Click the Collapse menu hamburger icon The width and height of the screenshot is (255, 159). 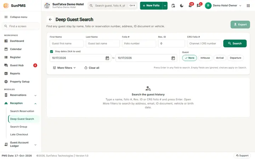tap(6, 17)
